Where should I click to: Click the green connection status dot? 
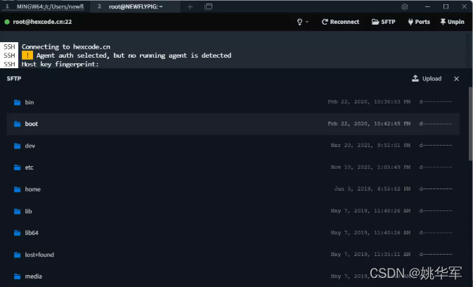7,22
